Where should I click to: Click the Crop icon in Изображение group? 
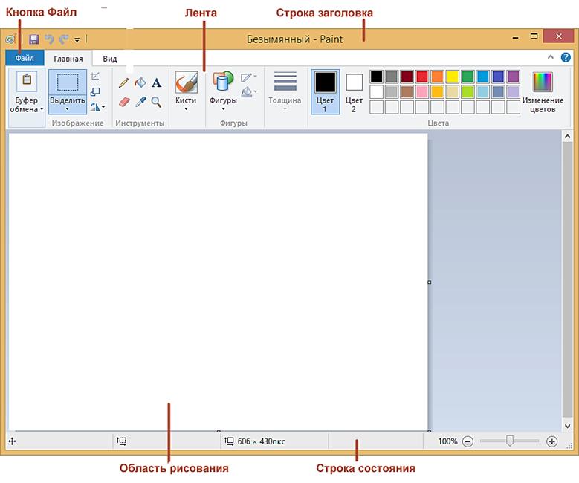[x=95, y=77]
